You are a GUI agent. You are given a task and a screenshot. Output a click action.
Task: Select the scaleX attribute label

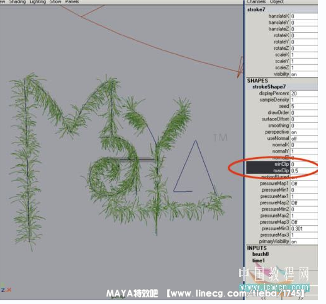[x=282, y=55]
